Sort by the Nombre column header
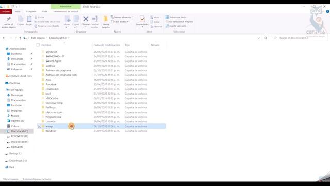Image resolution: width=330 pixels, height=186 pixels. 46,45
